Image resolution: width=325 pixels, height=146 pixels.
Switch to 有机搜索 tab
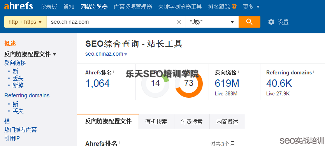(x=156, y=121)
